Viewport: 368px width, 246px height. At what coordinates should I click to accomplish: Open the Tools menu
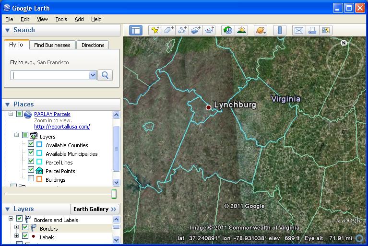pos(61,19)
